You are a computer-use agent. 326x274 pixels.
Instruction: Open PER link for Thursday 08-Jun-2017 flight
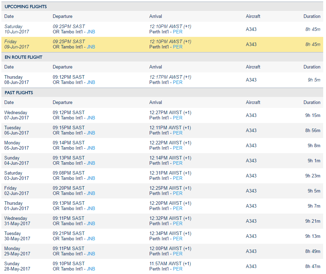pos(178,83)
